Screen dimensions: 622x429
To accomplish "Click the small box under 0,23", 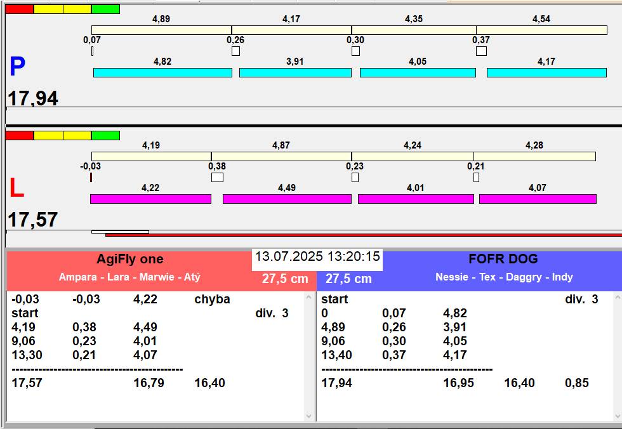I will click(x=355, y=177).
